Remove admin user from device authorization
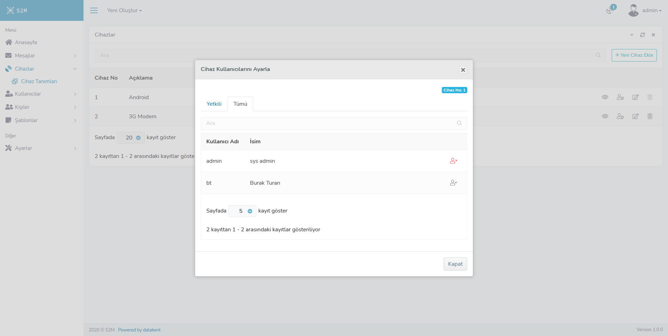The height and width of the screenshot is (336, 668). (x=453, y=161)
